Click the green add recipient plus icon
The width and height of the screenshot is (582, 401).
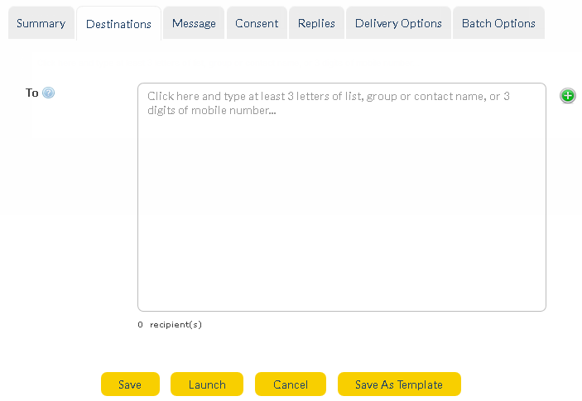pos(567,96)
